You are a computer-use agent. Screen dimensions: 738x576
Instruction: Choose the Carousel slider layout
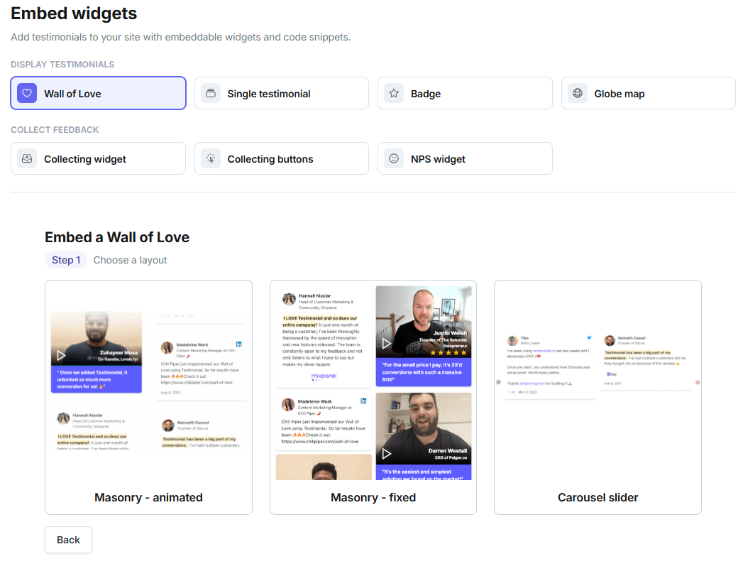(597, 398)
